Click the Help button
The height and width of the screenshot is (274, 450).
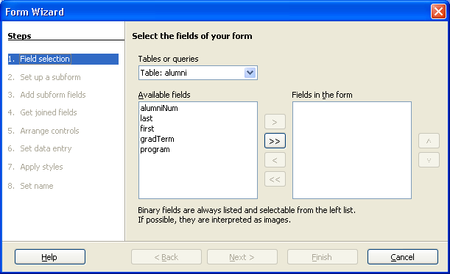pos(50,257)
